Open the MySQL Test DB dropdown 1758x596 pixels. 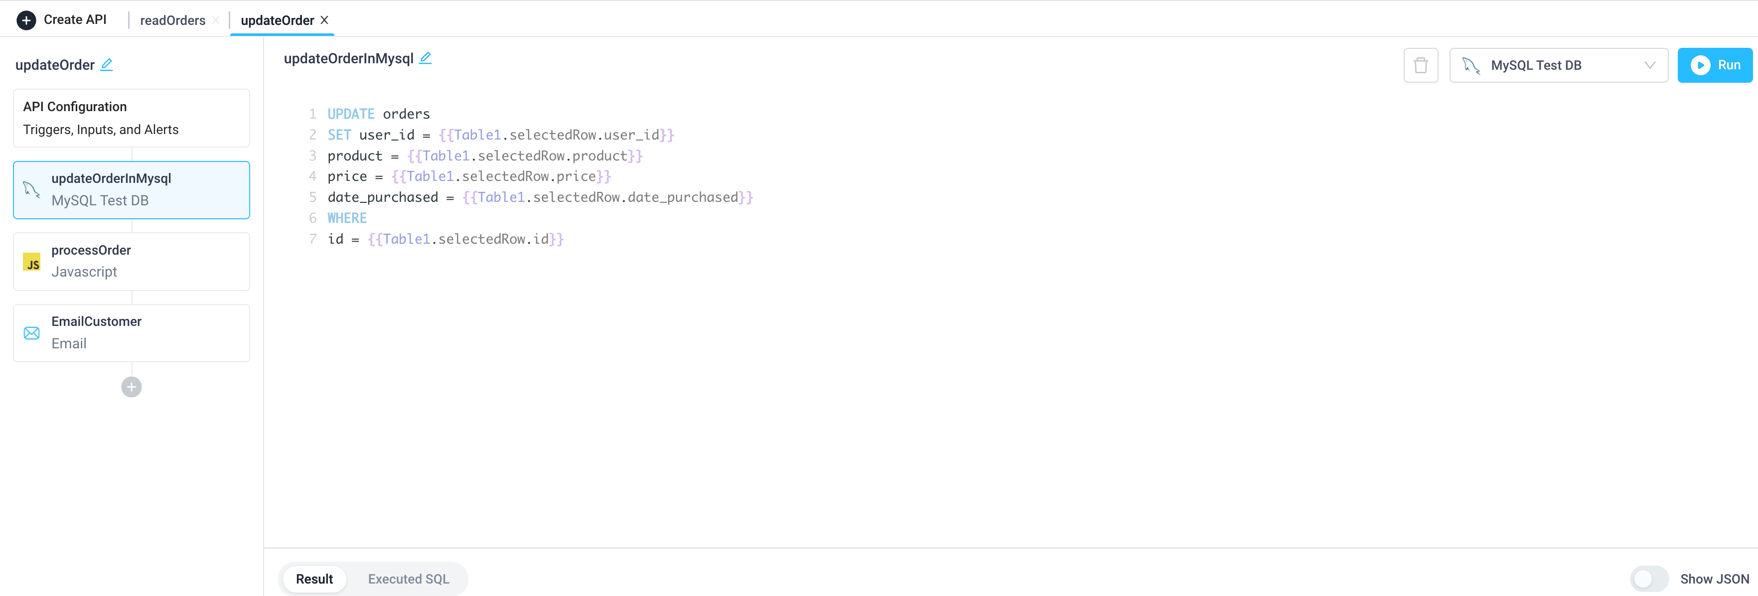[x=1559, y=65]
